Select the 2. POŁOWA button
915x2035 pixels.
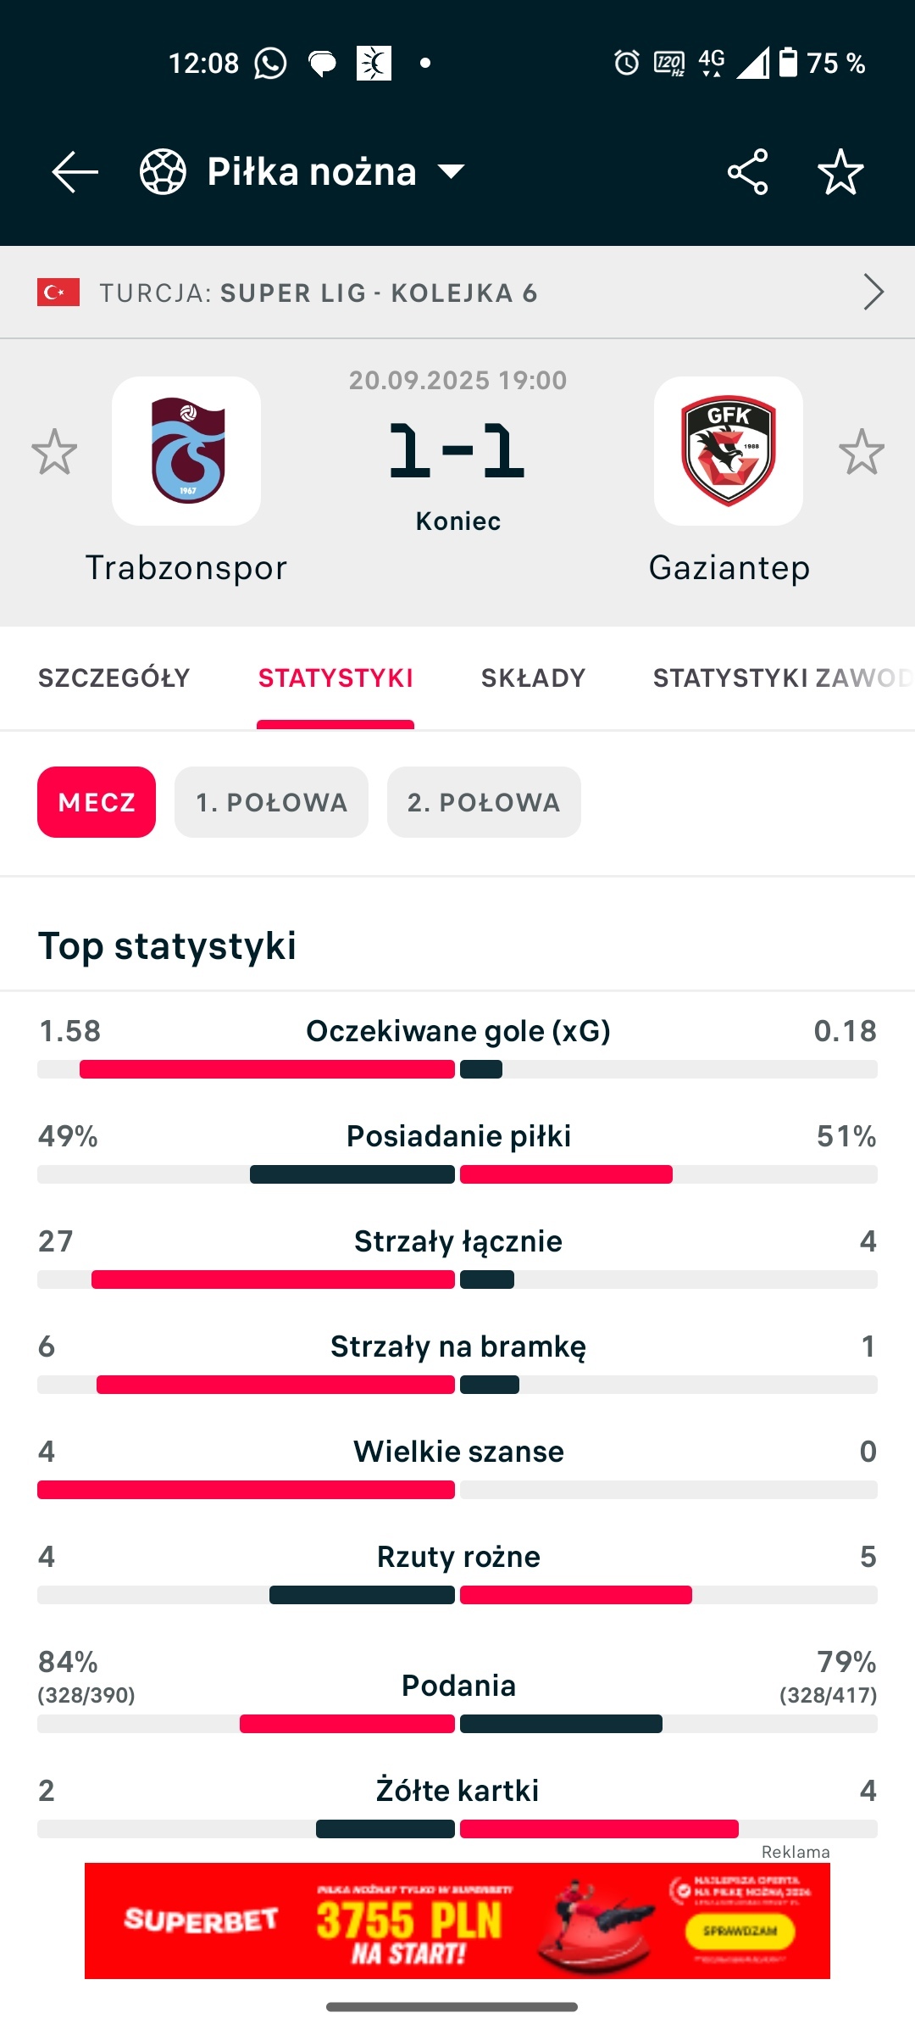[484, 802]
